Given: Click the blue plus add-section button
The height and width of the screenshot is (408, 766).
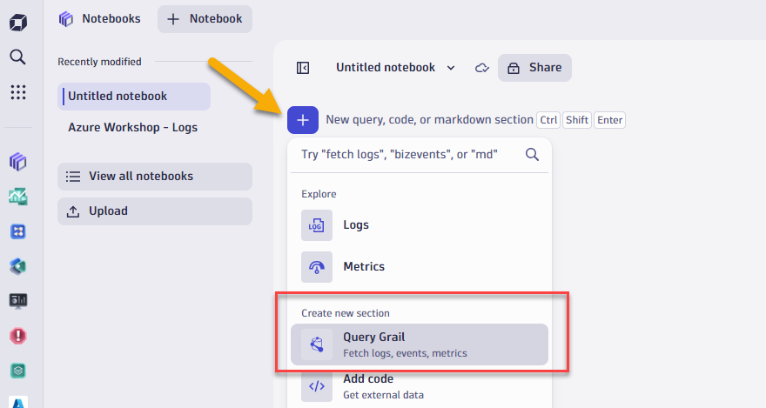Looking at the screenshot, I should pos(303,120).
